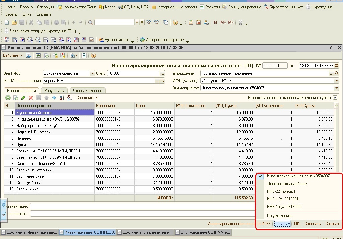Delete row with the red X icon
Screen dimensions: 343x239
pos(31,98)
